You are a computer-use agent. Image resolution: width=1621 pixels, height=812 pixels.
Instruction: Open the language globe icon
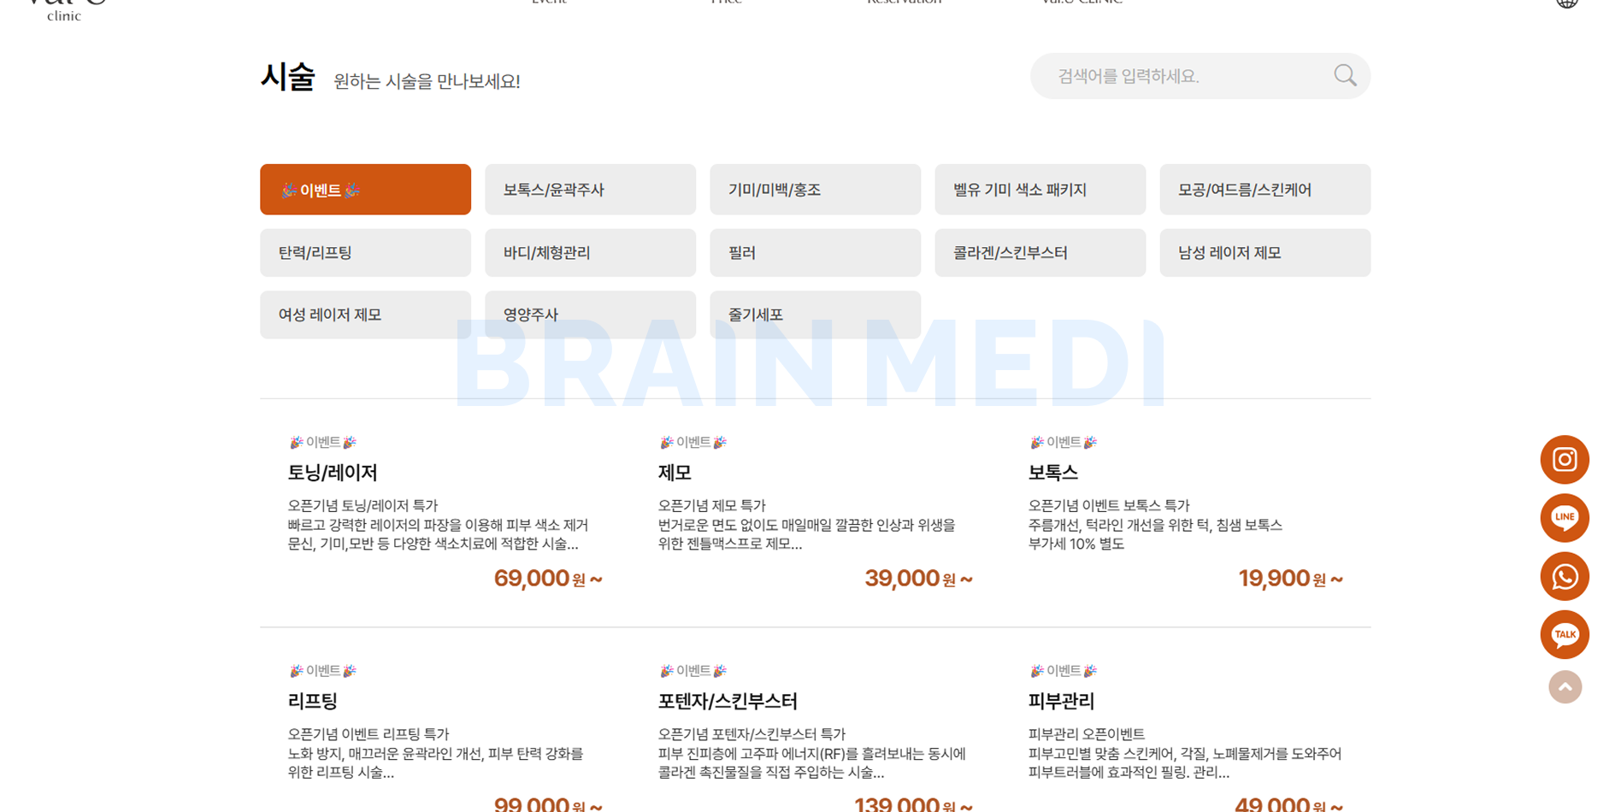click(1566, 3)
